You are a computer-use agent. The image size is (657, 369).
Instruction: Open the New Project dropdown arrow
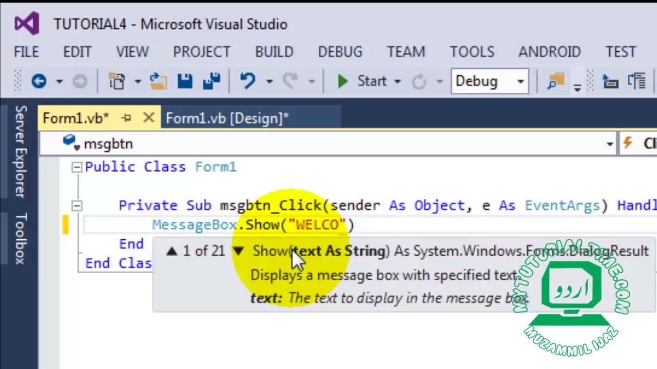(x=138, y=82)
